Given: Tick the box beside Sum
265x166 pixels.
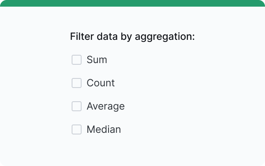Looking at the screenshot, I should (x=77, y=60).
